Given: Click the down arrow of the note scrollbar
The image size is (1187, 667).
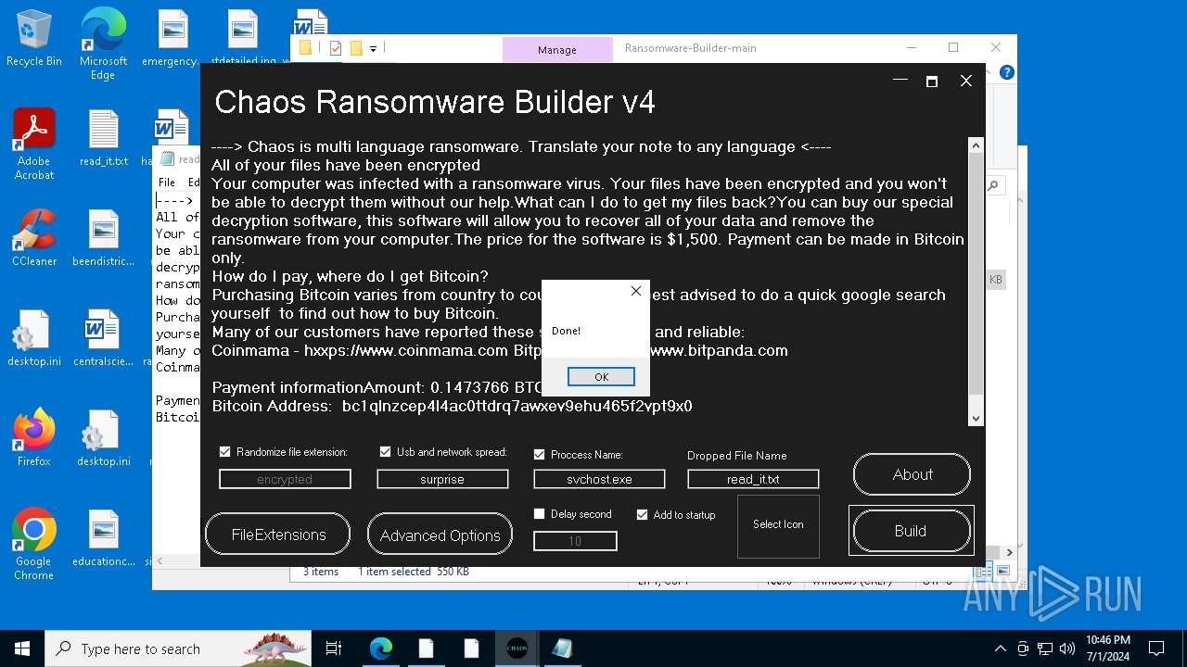Looking at the screenshot, I should coord(976,419).
